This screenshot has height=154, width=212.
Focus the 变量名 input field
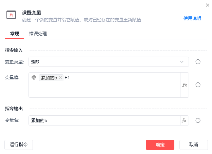pyautogui.click(x=104, y=120)
